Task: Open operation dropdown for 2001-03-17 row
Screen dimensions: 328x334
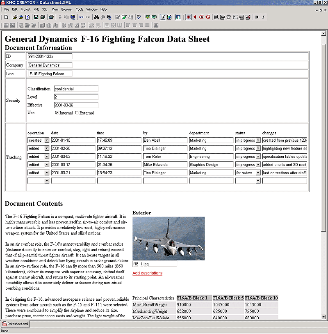Action: (47, 165)
